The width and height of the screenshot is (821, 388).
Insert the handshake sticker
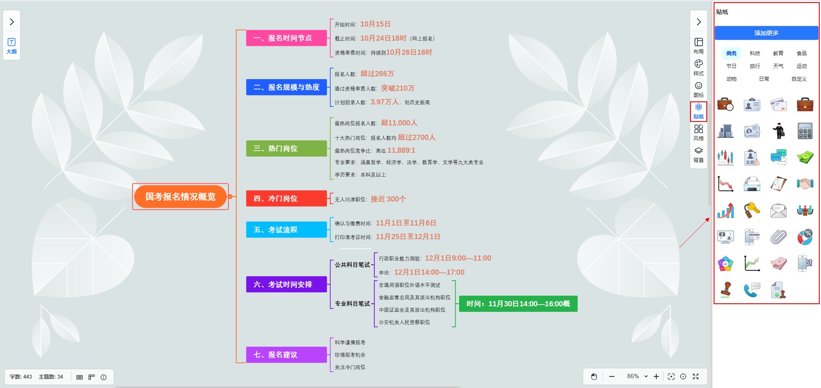(x=805, y=184)
